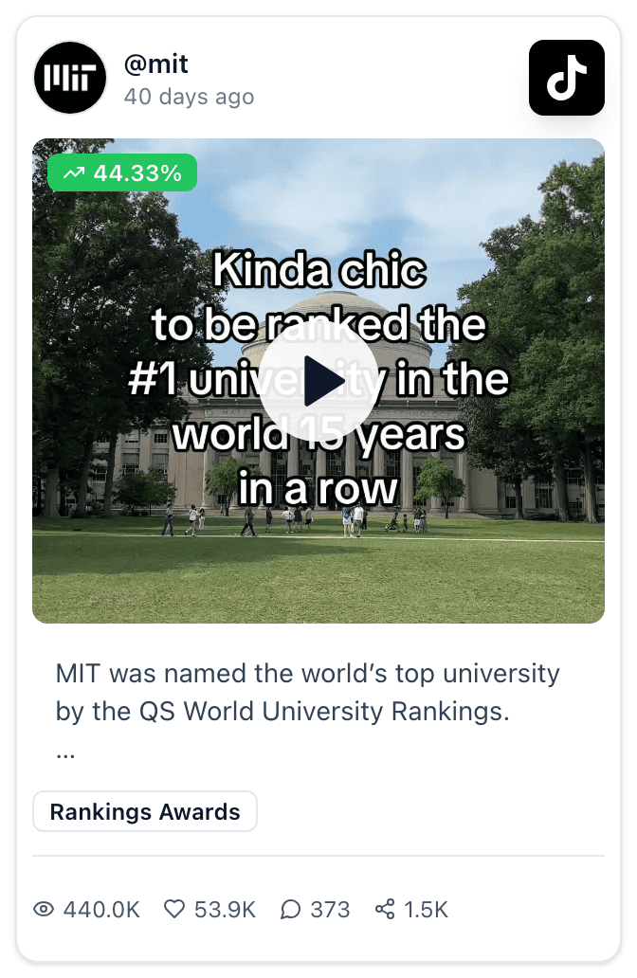This screenshot has height=978, width=637.
Task: Click the trending arrow icon in green badge
Action: (74, 172)
